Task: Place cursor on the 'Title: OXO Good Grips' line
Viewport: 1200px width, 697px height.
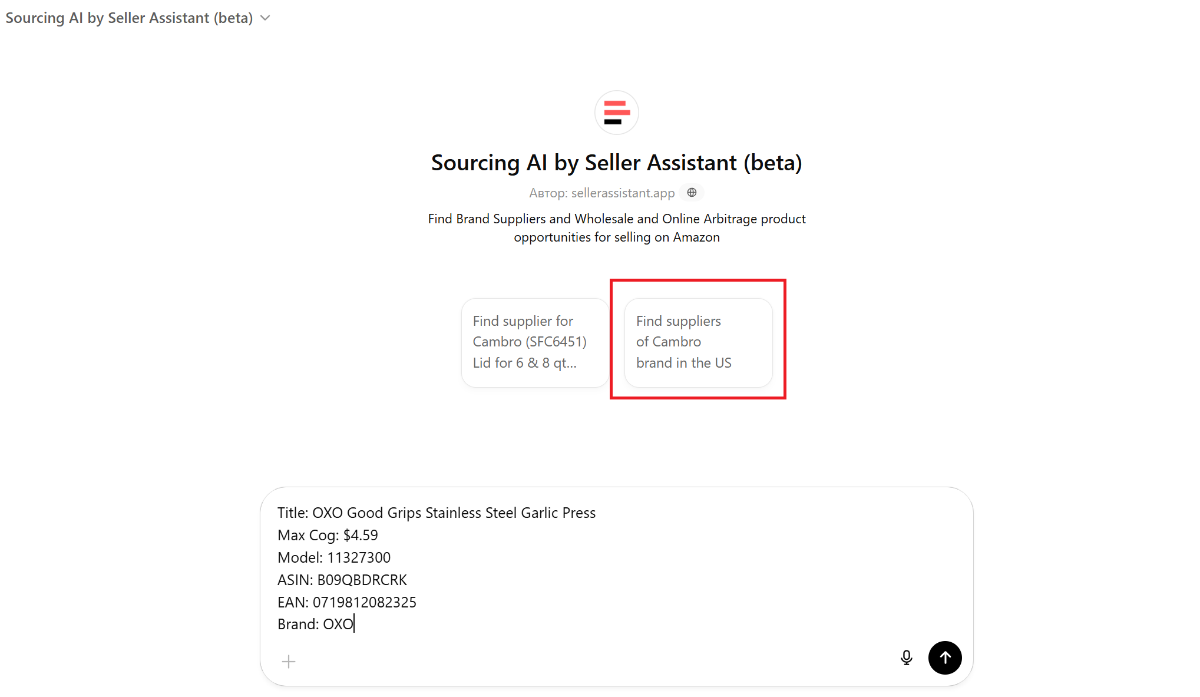Action: 437,513
